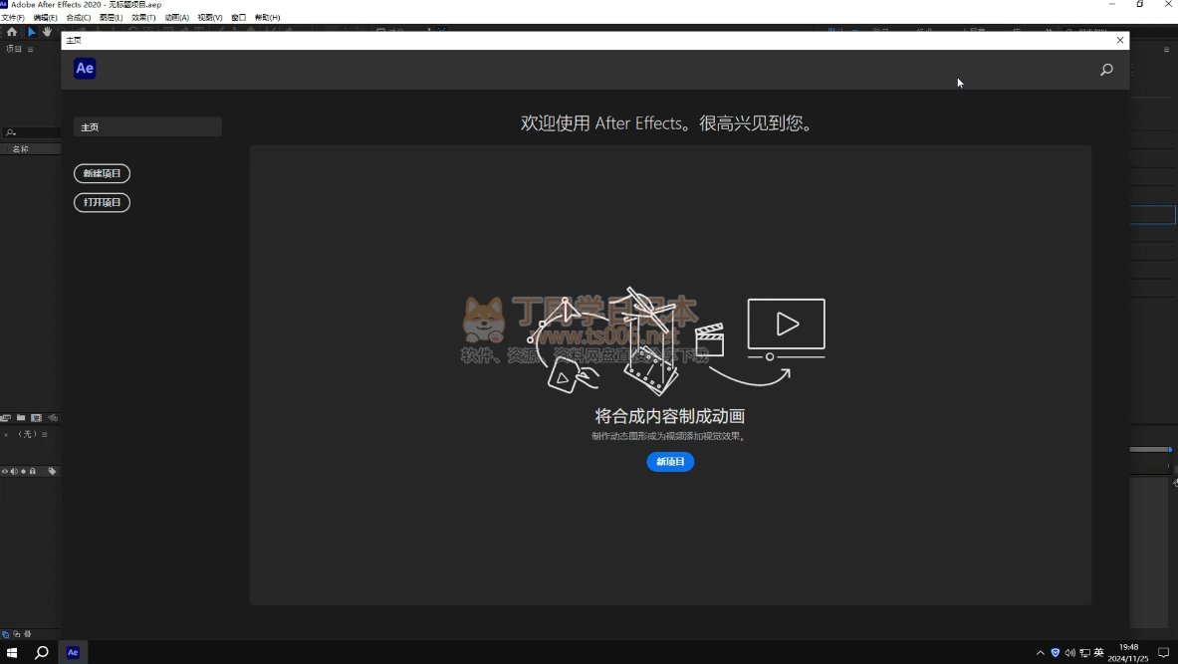Open the 项目 panel hamburger menu
This screenshot has width=1178, height=664.
[x=30, y=49]
